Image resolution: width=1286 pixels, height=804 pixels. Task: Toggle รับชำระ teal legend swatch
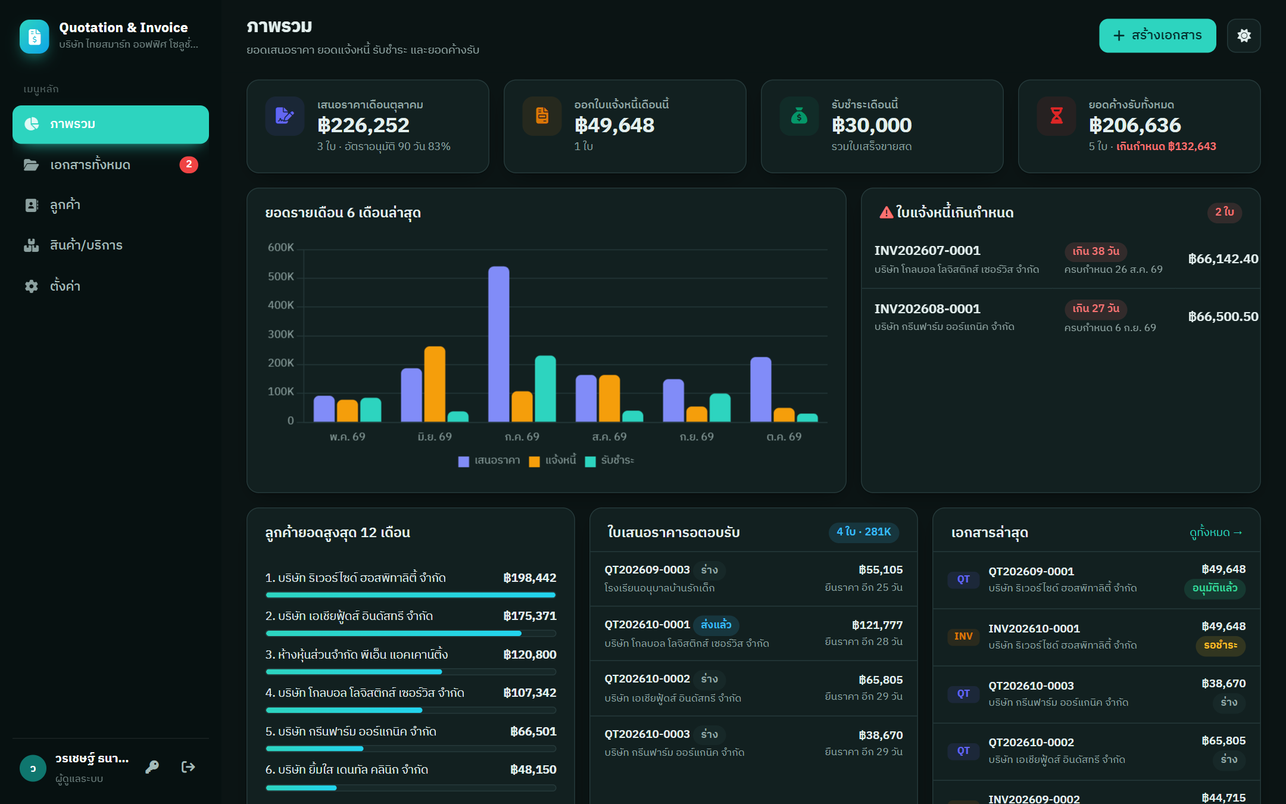pyautogui.click(x=590, y=461)
